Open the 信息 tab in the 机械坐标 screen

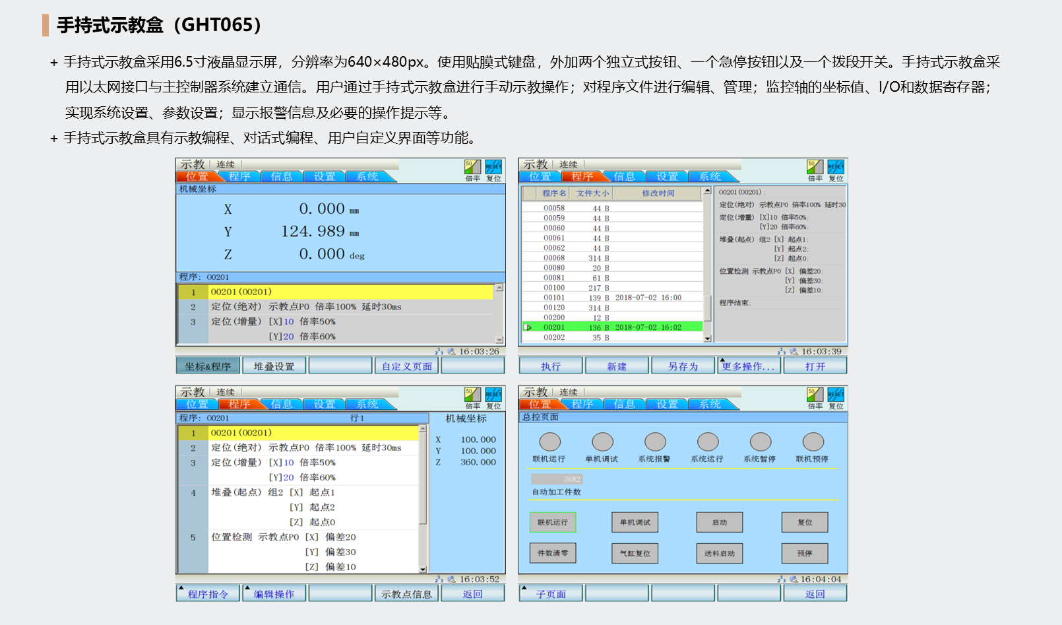click(282, 176)
